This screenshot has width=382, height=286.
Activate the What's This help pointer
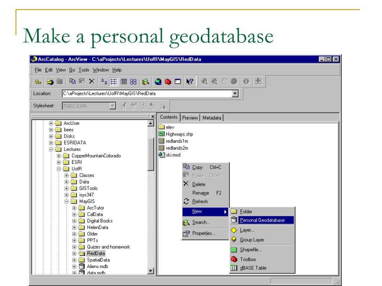tap(190, 82)
